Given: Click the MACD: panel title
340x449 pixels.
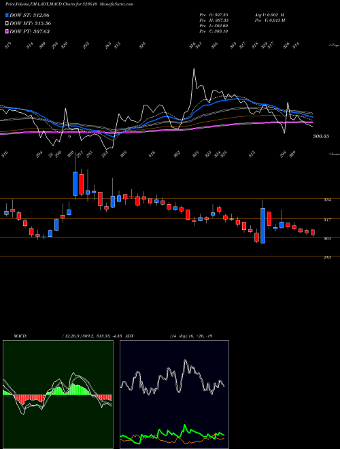Looking at the screenshot, I should point(20,336).
